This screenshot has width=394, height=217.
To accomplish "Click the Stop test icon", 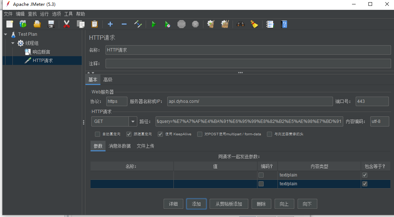I will [x=181, y=24].
